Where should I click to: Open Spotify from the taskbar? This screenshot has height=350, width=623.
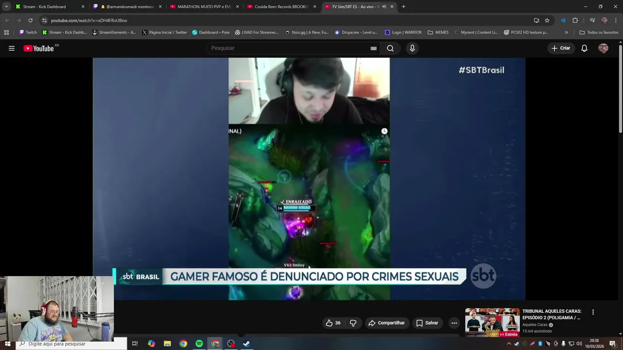pos(199,344)
